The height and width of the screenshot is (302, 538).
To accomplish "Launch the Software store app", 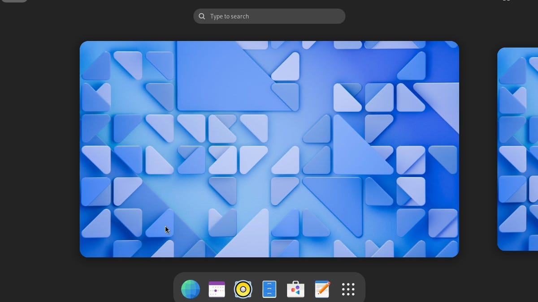I will 295,289.
